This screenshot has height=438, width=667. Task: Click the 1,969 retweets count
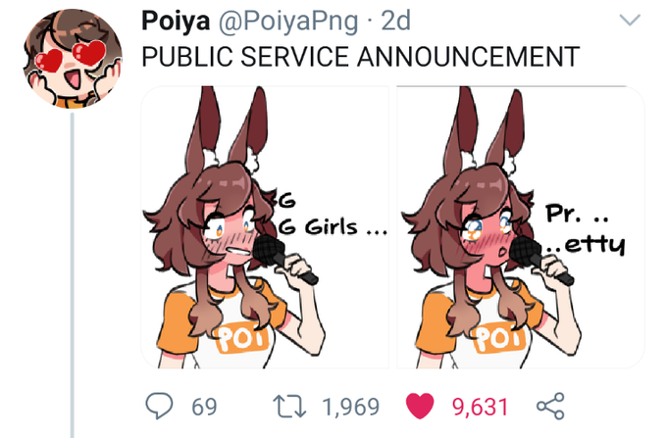(350, 407)
